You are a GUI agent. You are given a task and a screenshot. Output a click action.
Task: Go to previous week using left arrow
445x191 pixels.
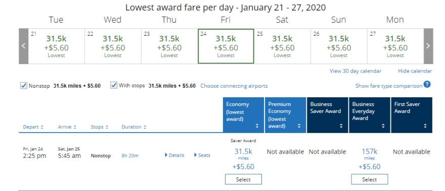click(x=24, y=46)
